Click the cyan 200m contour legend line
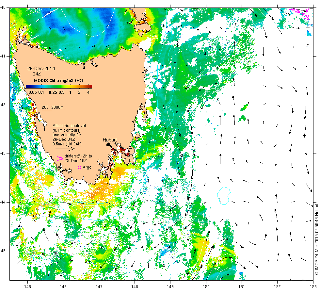320x294 pixels. tap(46, 111)
